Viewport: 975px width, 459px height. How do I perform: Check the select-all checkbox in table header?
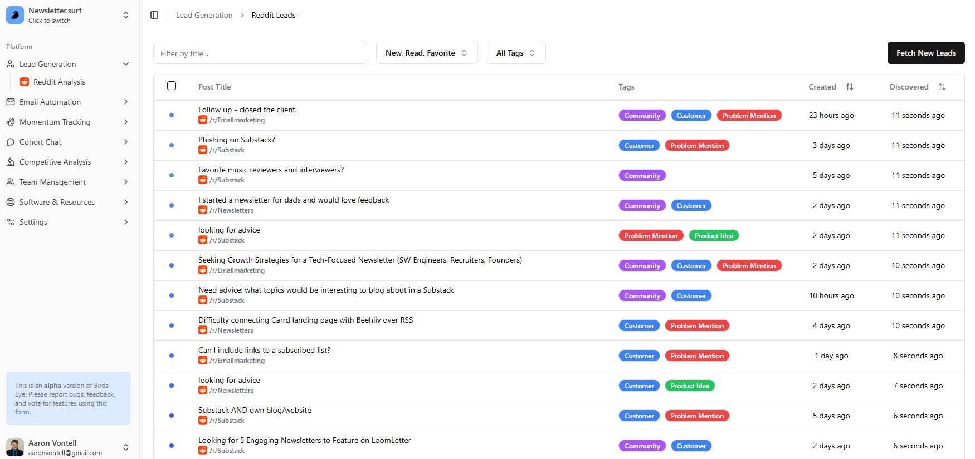point(172,86)
